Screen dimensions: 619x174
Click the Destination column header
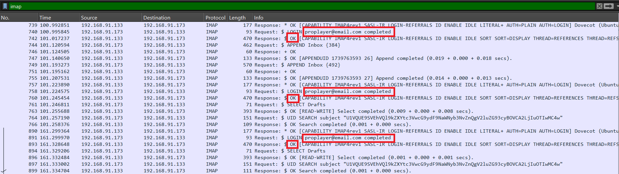[157, 18]
